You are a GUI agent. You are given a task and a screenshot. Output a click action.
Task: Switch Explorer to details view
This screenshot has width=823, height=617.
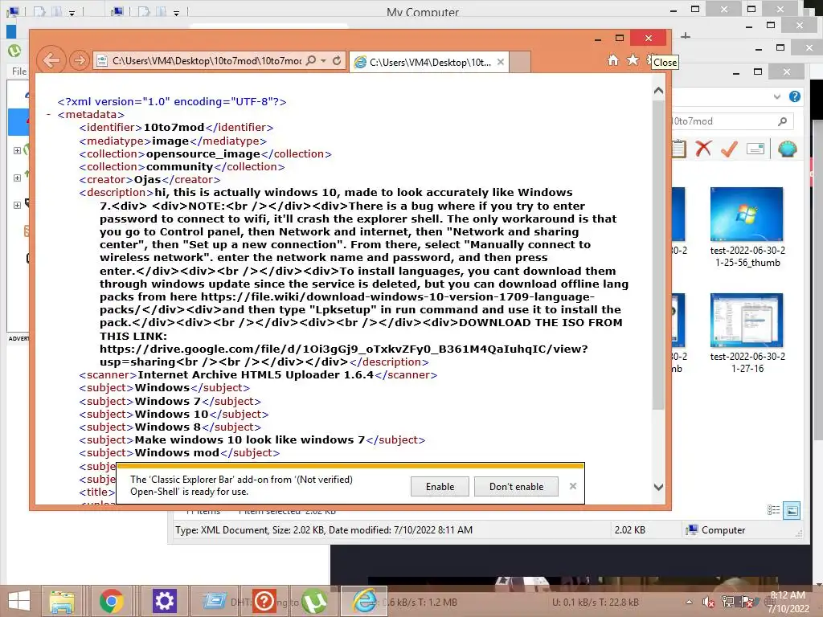tap(773, 510)
